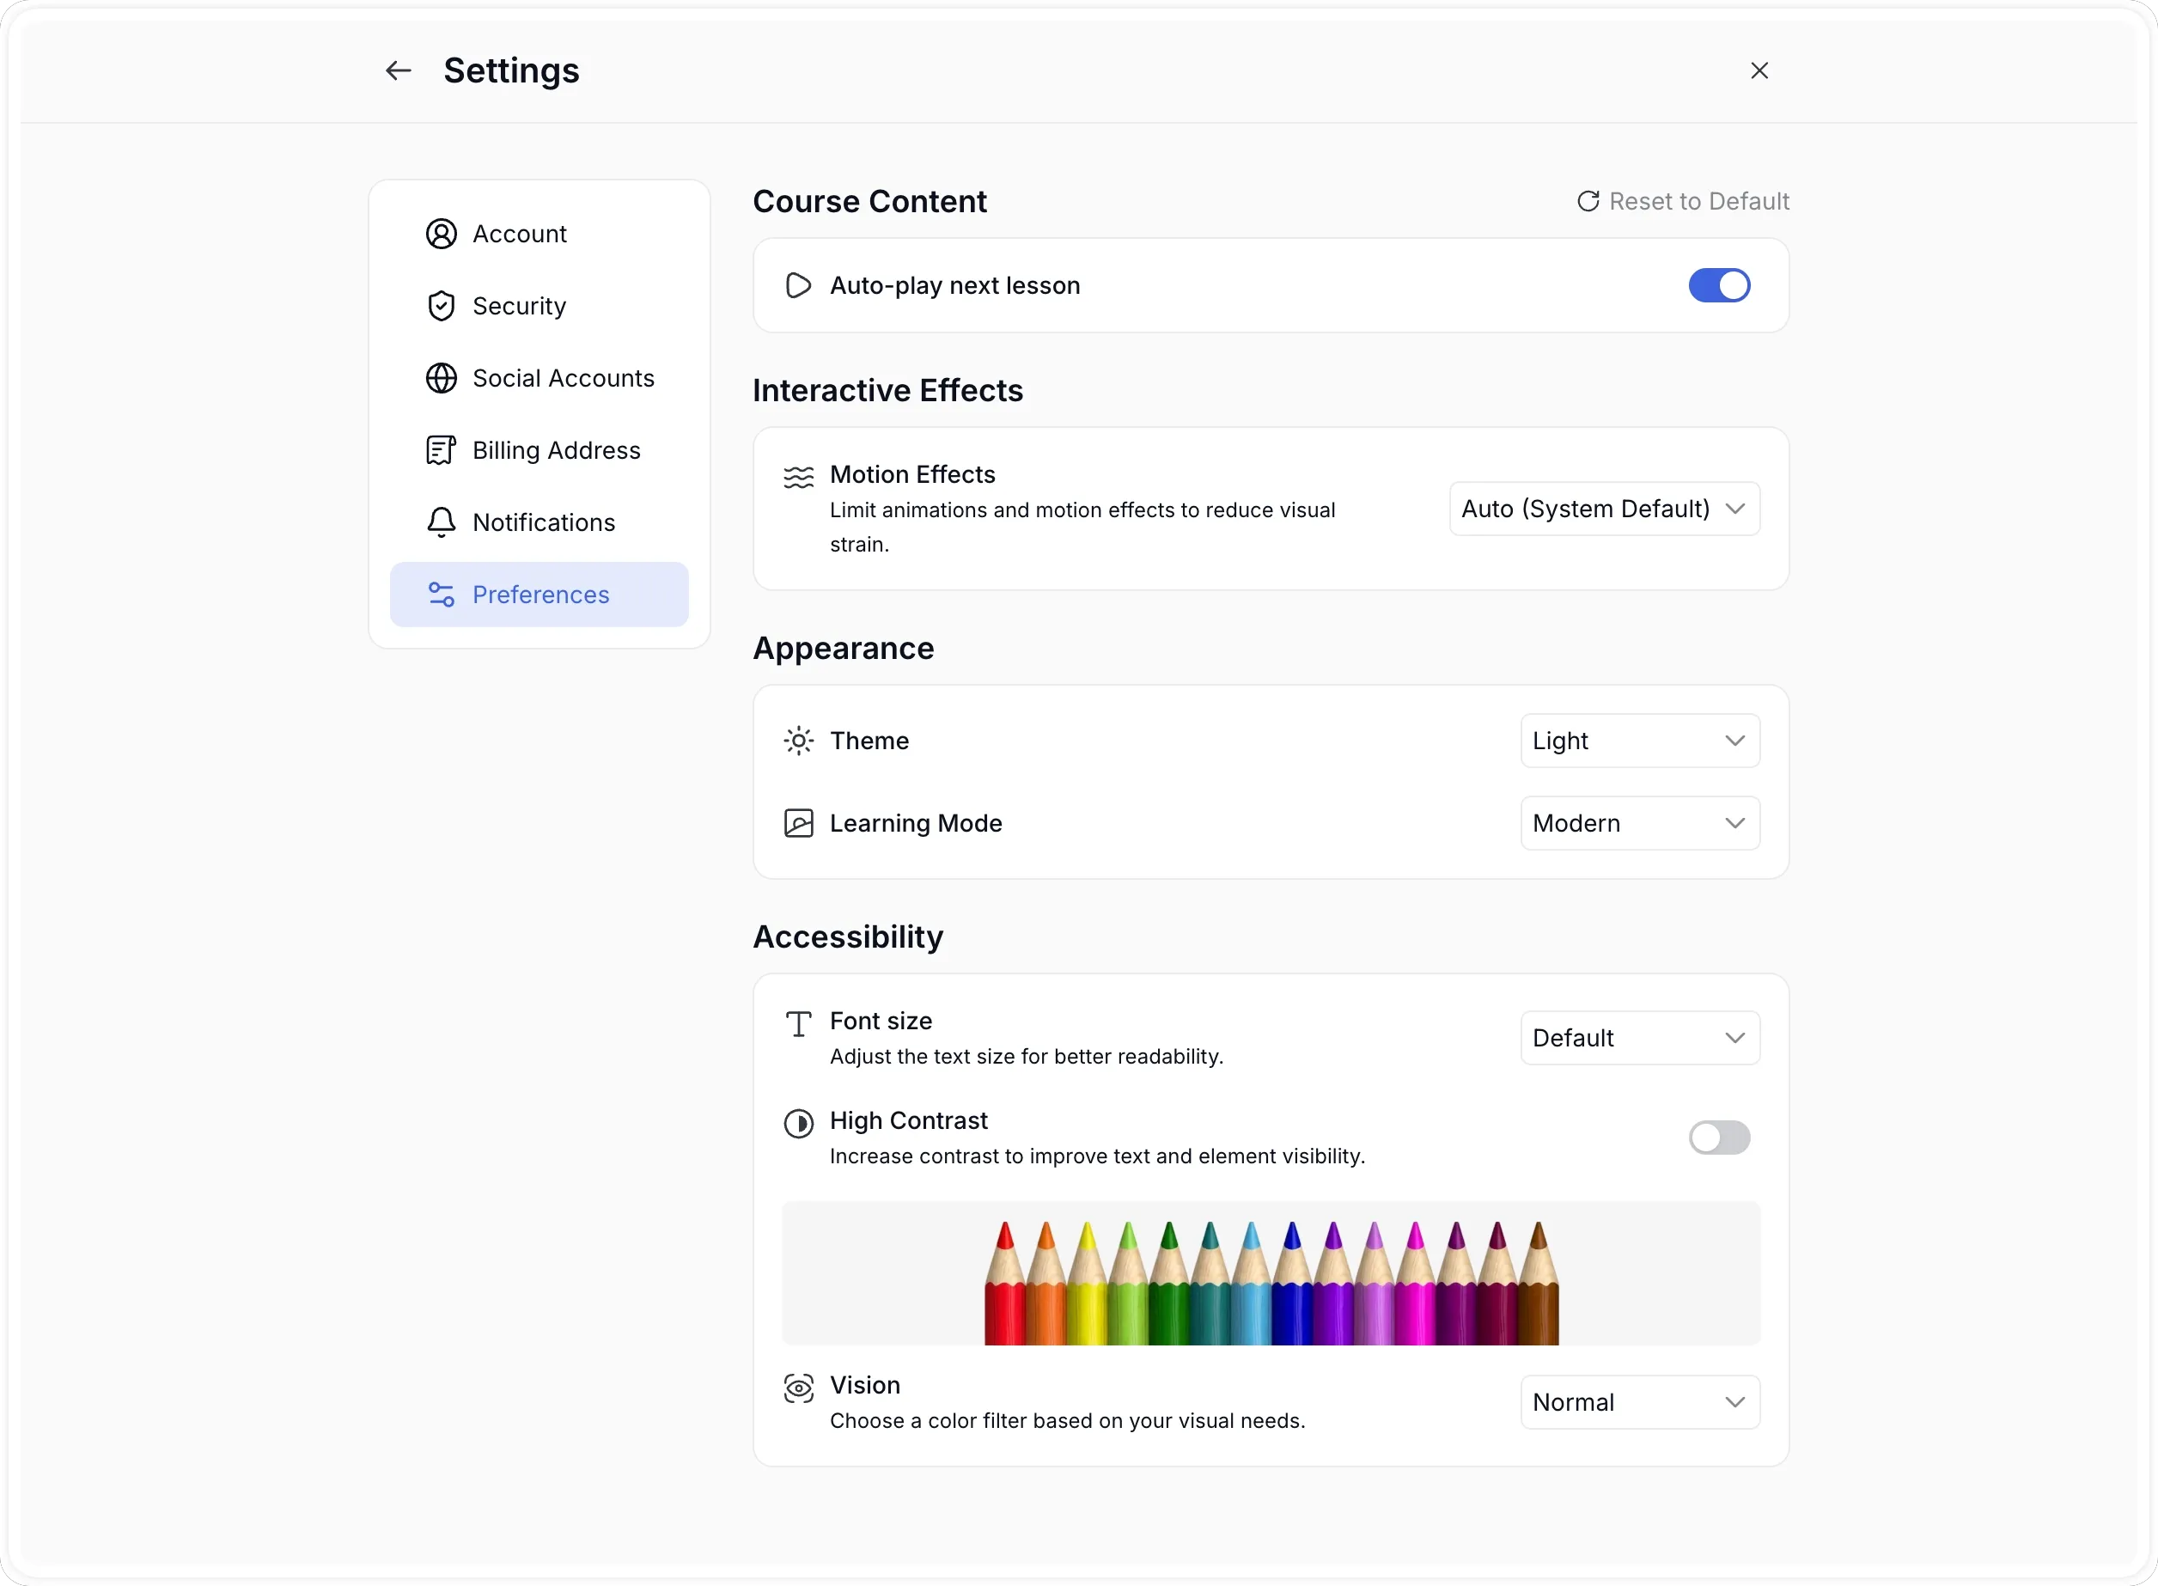Enable the High Contrast toggle
Image resolution: width=2158 pixels, height=1586 pixels.
1718,1138
